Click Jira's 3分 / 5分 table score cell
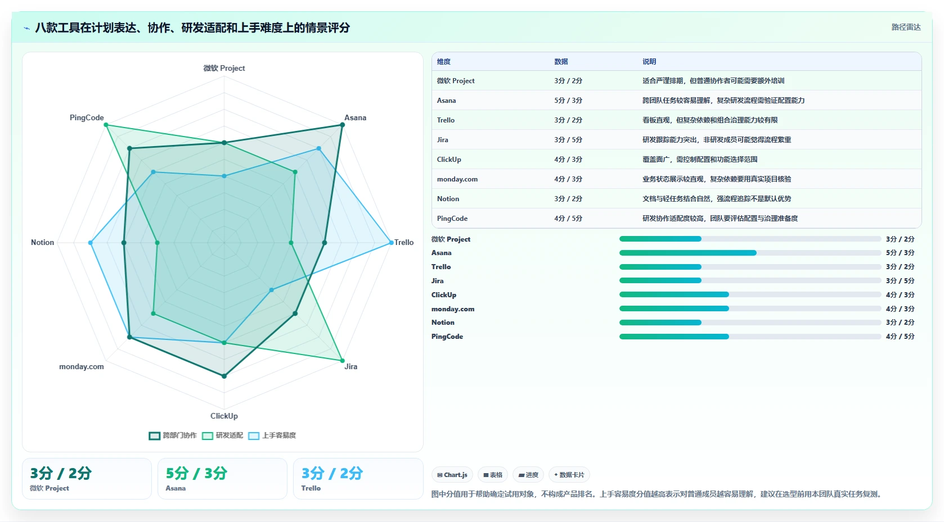 [568, 140]
